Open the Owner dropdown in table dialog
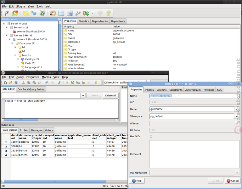The height and width of the screenshot is (189, 242). click(x=237, y=109)
